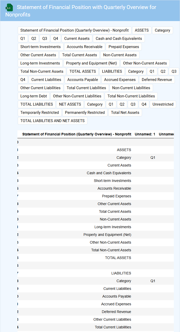Select the Accounts Receivable table row cell
Screen dimensions: 180x332
click(x=114, y=188)
